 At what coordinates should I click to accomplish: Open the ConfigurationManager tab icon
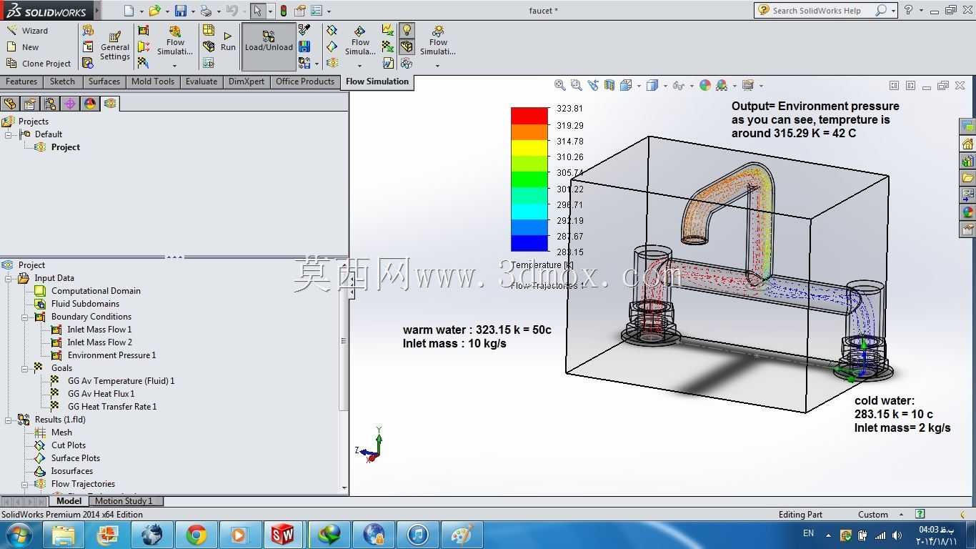[50, 104]
